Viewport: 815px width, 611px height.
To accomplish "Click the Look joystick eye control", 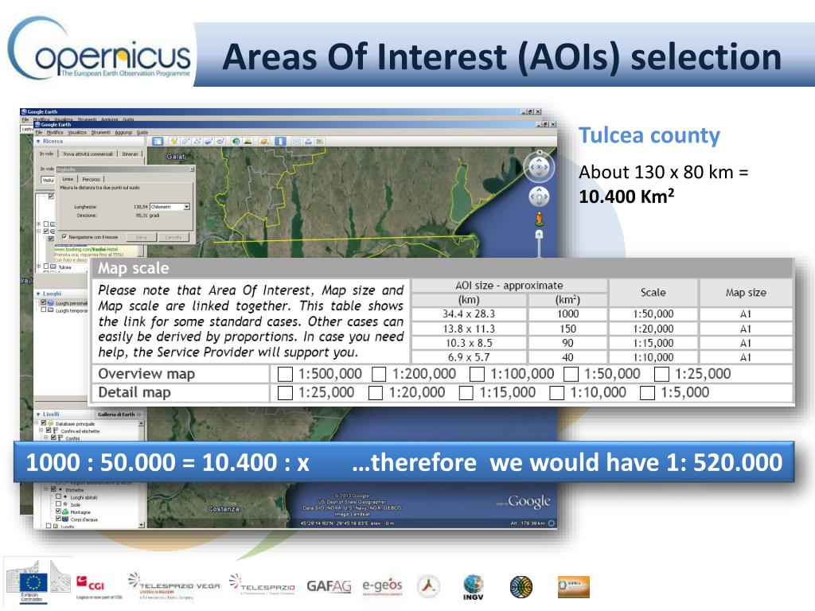I will (x=539, y=167).
